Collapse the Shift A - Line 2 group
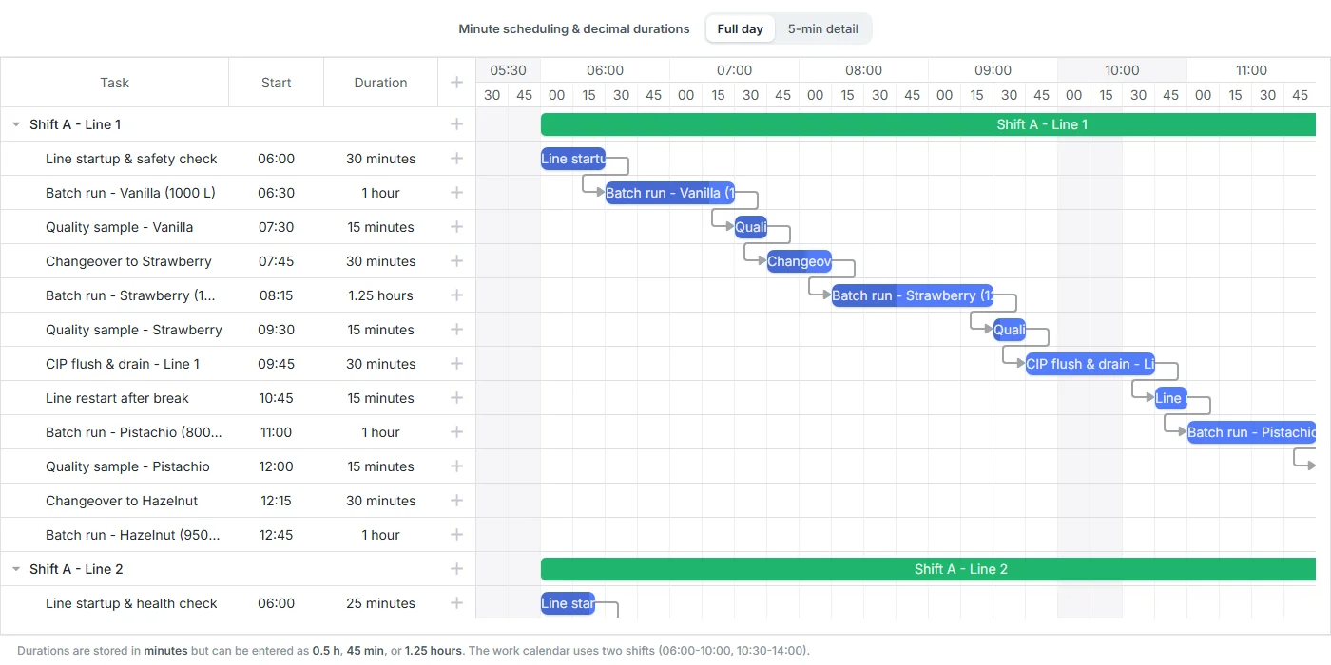 16,569
